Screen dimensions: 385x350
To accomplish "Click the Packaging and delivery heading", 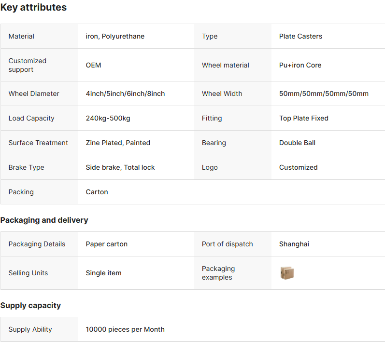I will pos(44,220).
